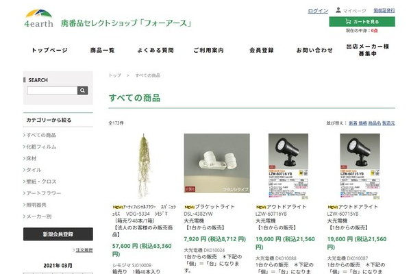
Task: Expand the 壁紙・クロス category
Action: (x=42, y=182)
